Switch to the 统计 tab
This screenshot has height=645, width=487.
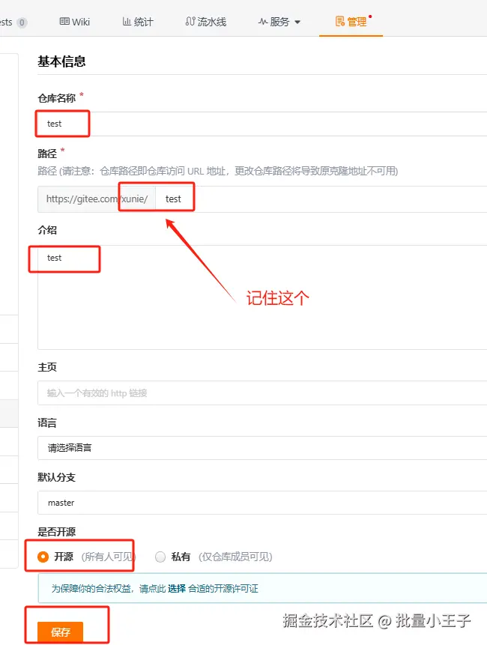tap(138, 22)
